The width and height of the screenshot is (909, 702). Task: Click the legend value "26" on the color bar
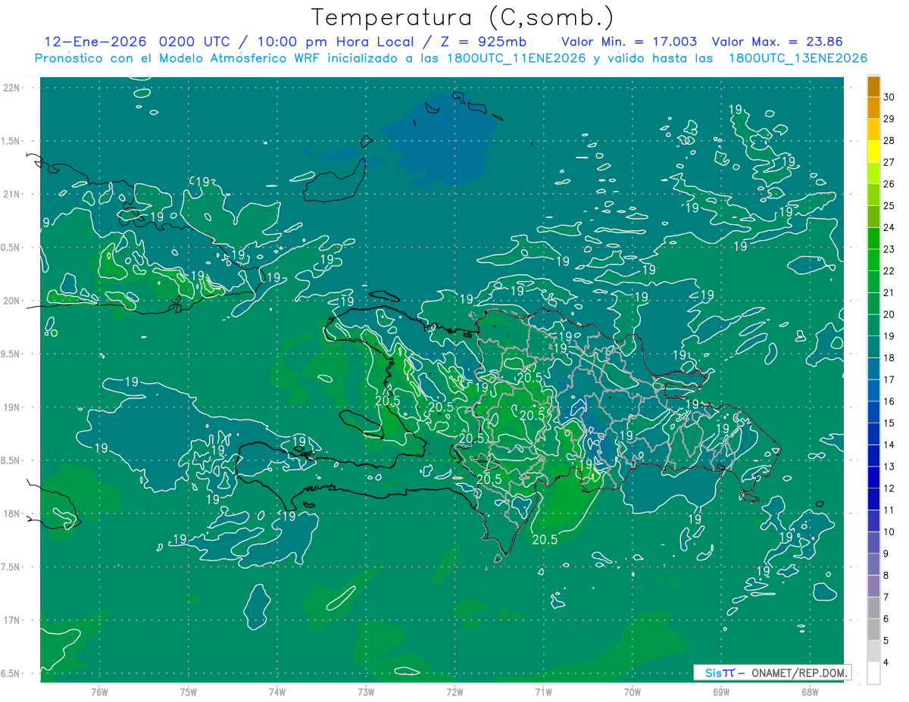point(890,184)
